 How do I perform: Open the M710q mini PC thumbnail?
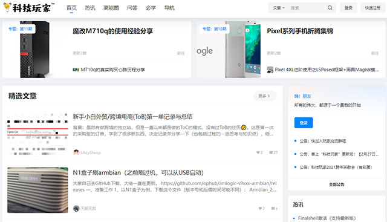(x=34, y=50)
